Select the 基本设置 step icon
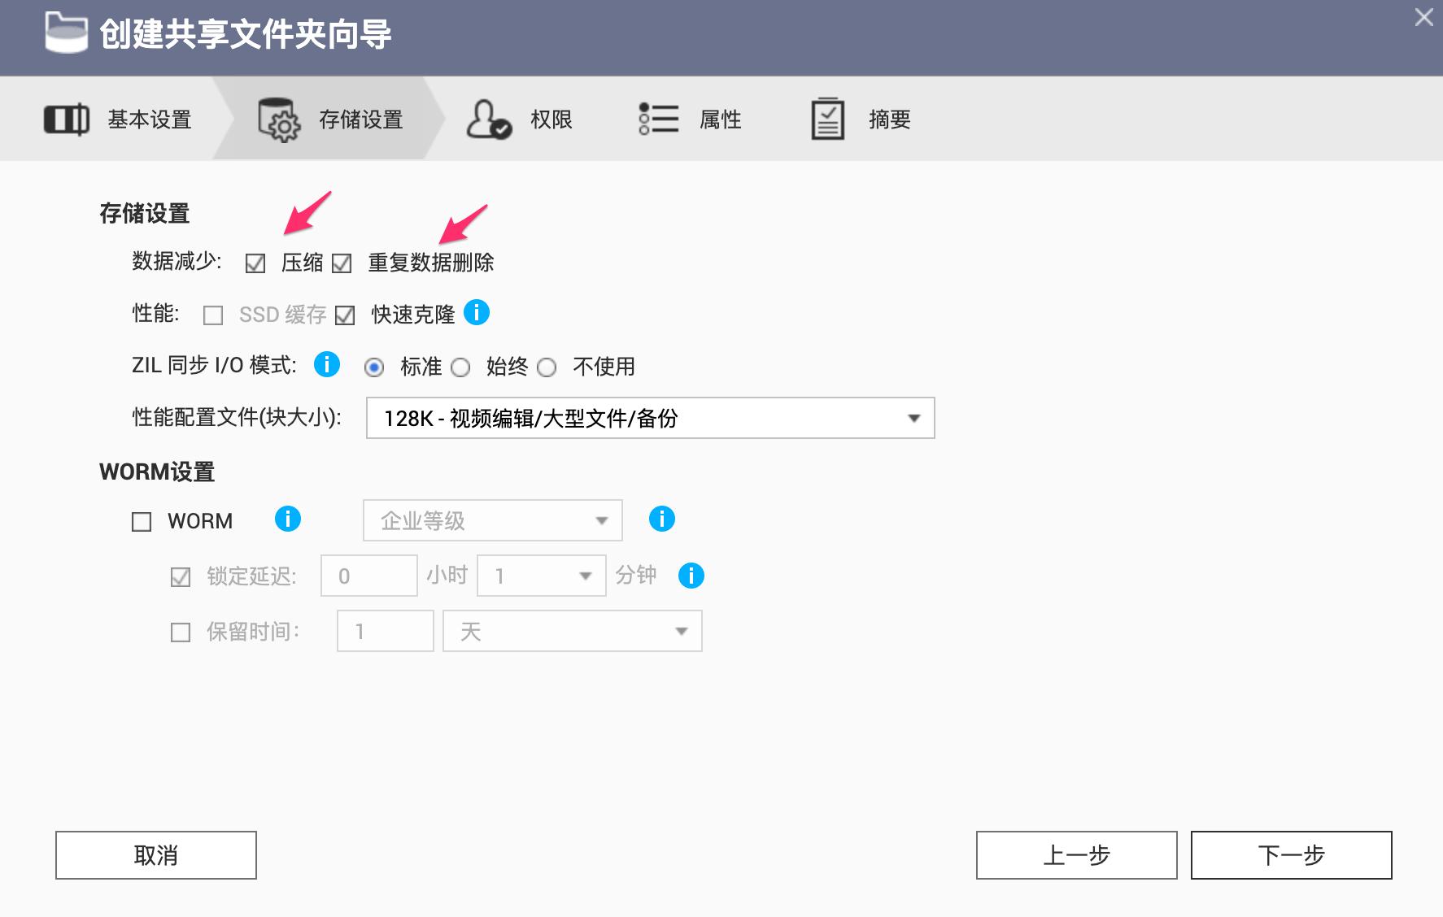This screenshot has width=1443, height=917. (64, 119)
